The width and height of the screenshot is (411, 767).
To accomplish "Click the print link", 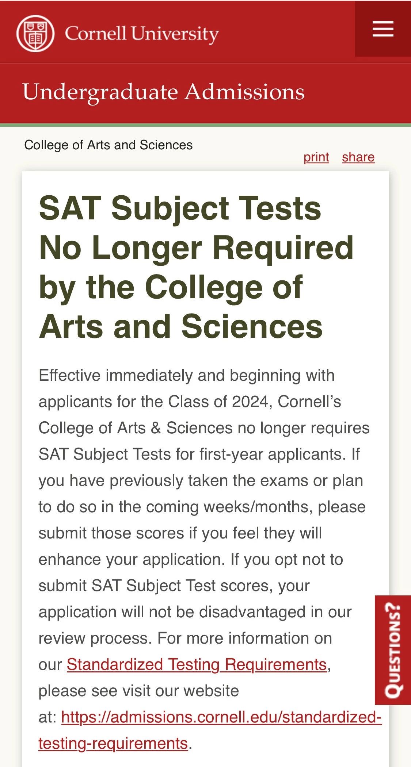I will point(316,157).
